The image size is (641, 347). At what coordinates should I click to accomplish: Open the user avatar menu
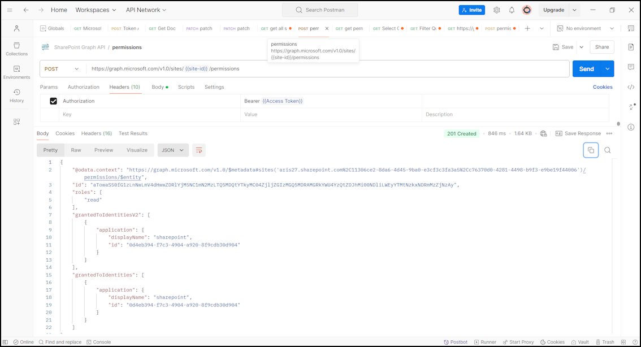(x=527, y=10)
